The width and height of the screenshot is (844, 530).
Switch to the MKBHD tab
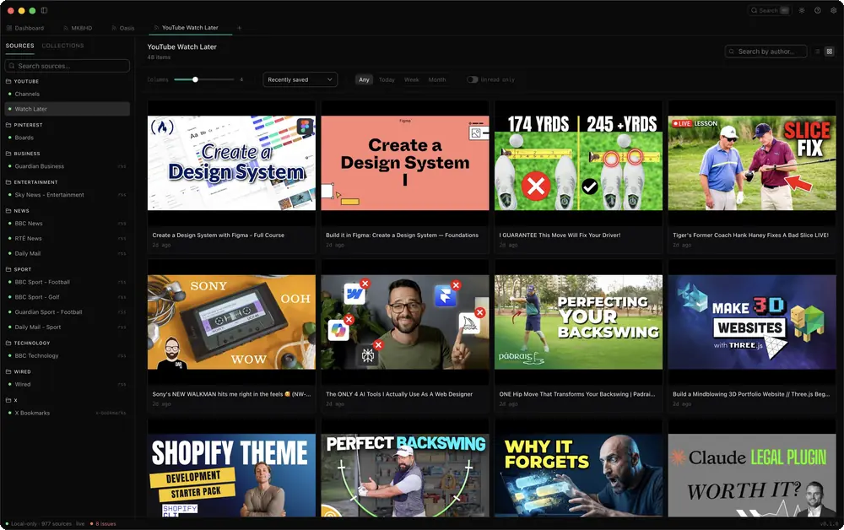[78, 28]
